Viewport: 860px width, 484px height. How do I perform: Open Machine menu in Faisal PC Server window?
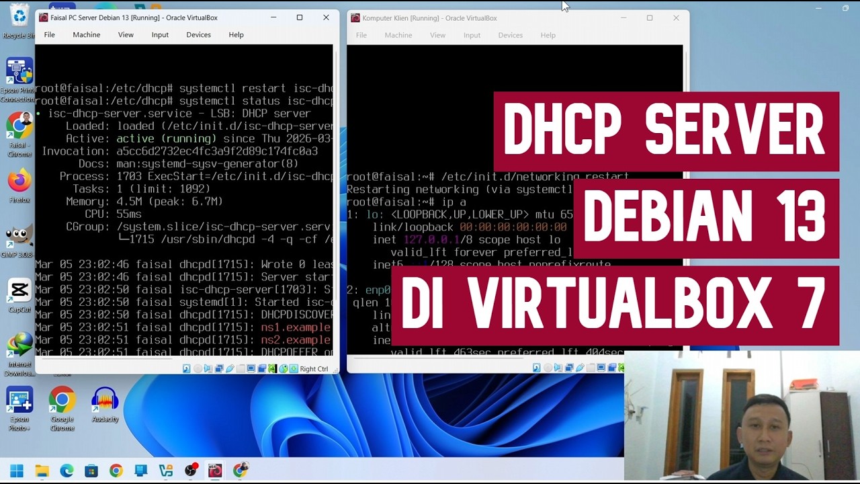click(x=86, y=34)
